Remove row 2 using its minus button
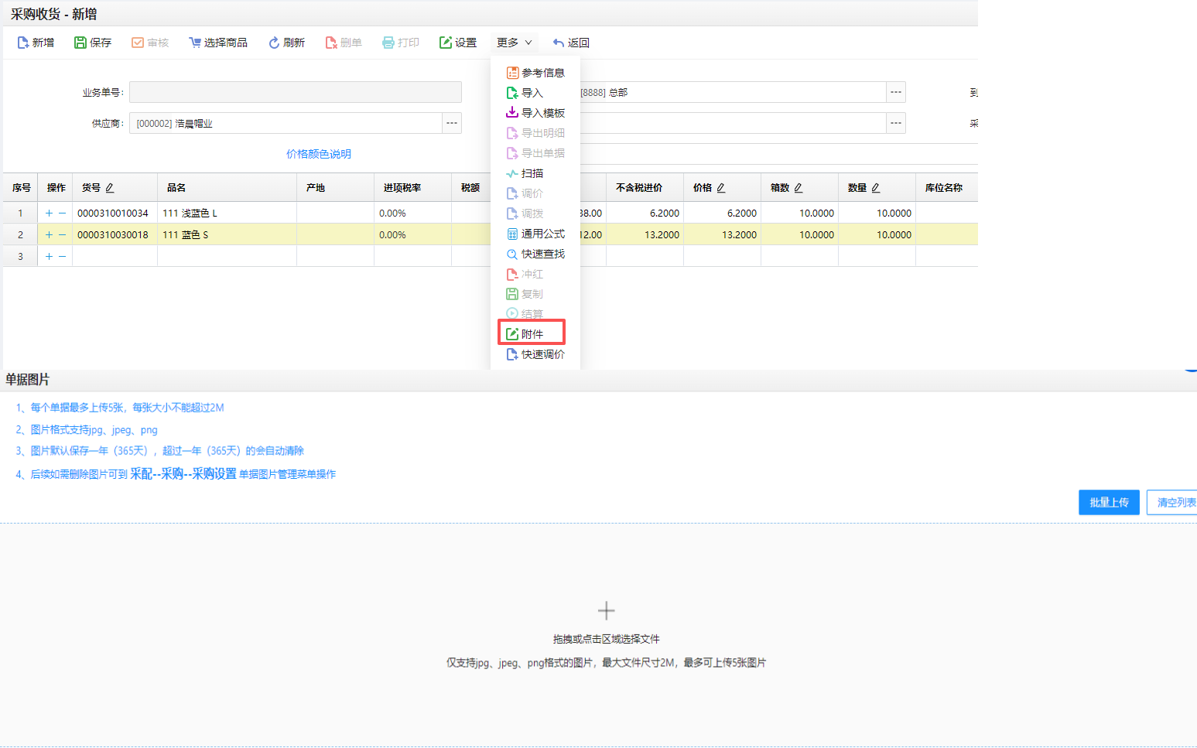 click(63, 234)
